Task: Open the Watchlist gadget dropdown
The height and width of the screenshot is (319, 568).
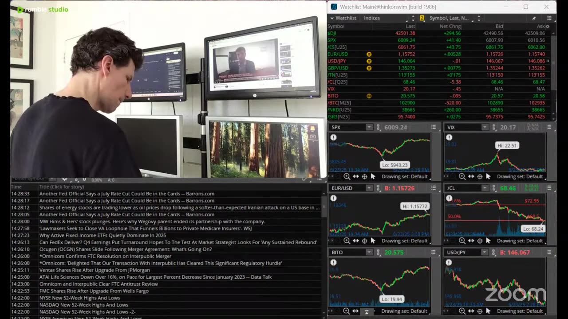Action: (x=343, y=18)
